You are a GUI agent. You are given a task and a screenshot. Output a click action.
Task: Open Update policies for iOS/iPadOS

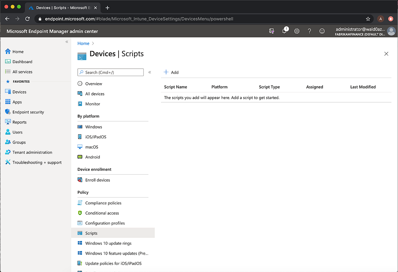click(113, 263)
